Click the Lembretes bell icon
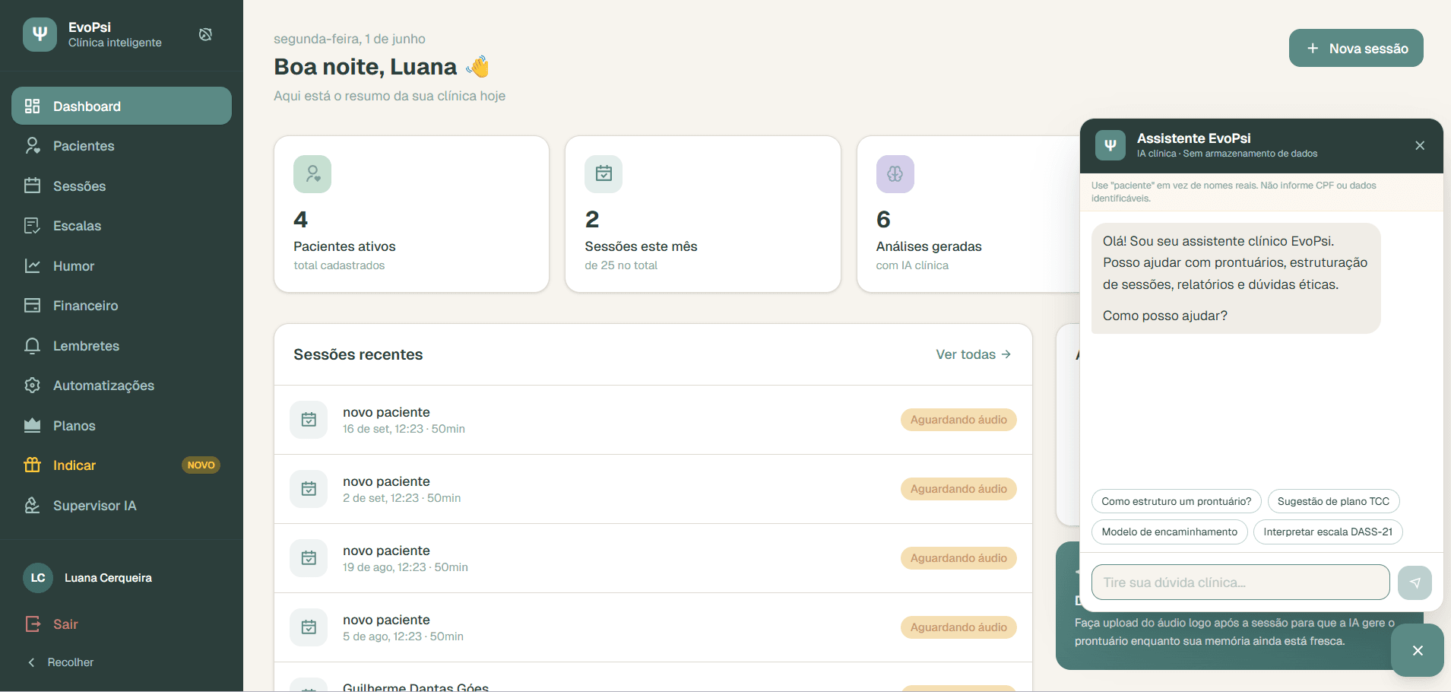The height and width of the screenshot is (692, 1451). tap(32, 346)
